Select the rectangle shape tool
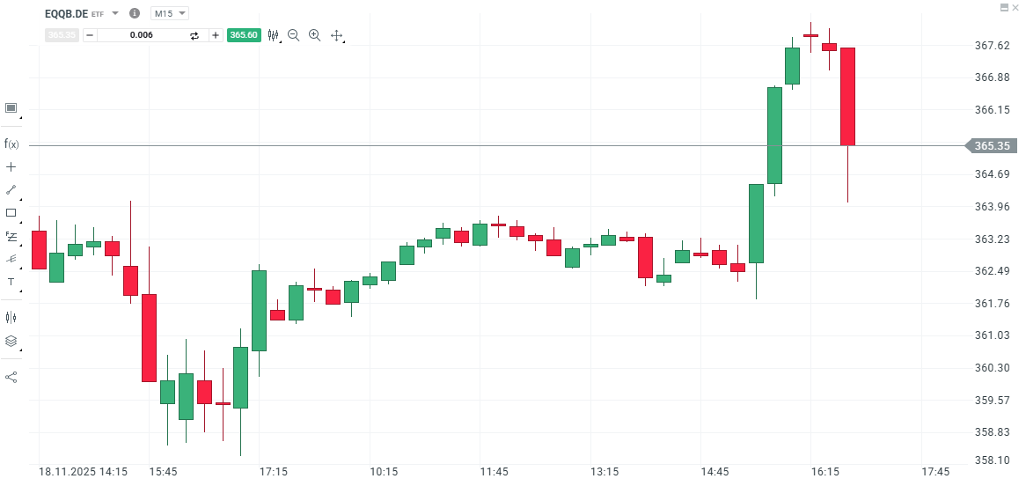This screenshot has height=486, width=1026. tap(11, 212)
